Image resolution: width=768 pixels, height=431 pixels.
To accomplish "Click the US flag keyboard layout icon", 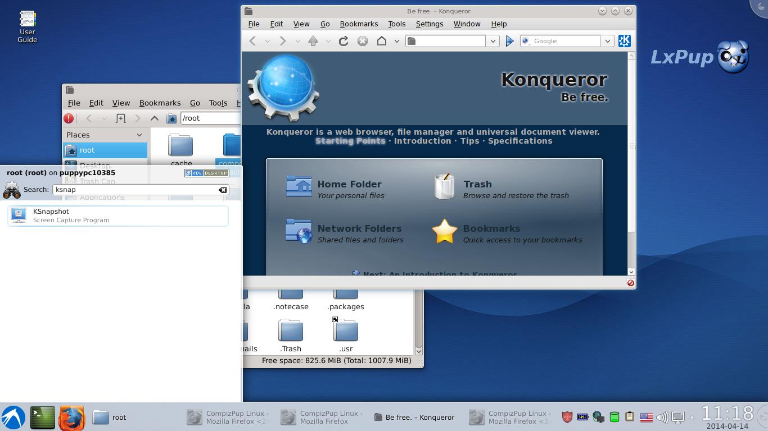I will (647, 417).
